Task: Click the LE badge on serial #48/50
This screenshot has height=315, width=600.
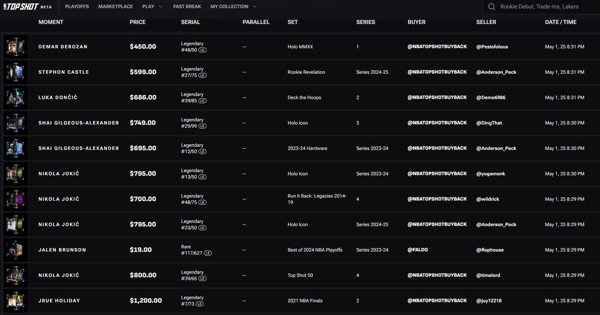Action: click(x=202, y=50)
